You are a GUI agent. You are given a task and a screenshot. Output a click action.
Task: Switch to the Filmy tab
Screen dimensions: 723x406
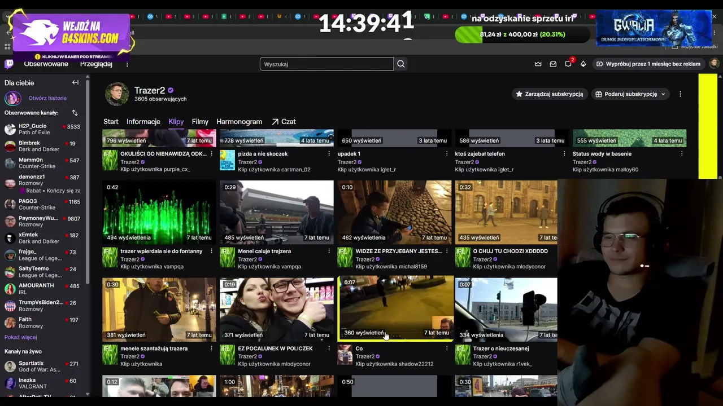[x=200, y=122]
